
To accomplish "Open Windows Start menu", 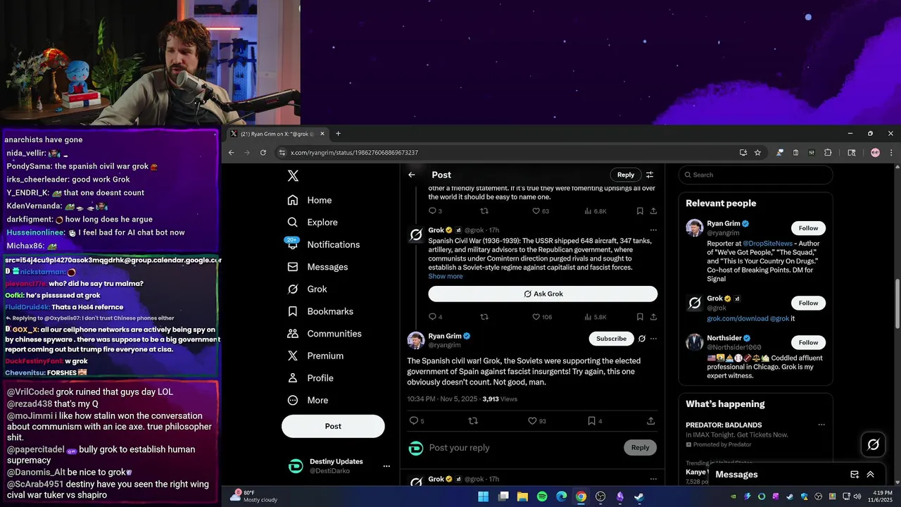I will [484, 496].
